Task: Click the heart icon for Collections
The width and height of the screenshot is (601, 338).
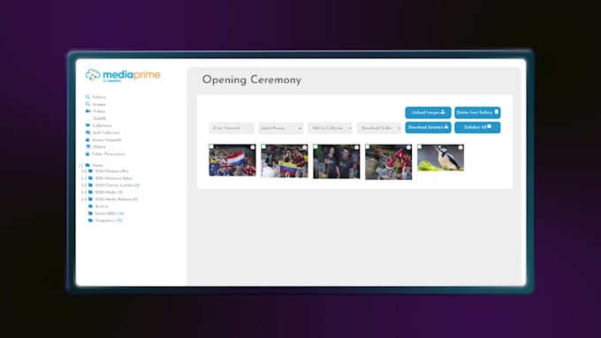Action: (87, 125)
